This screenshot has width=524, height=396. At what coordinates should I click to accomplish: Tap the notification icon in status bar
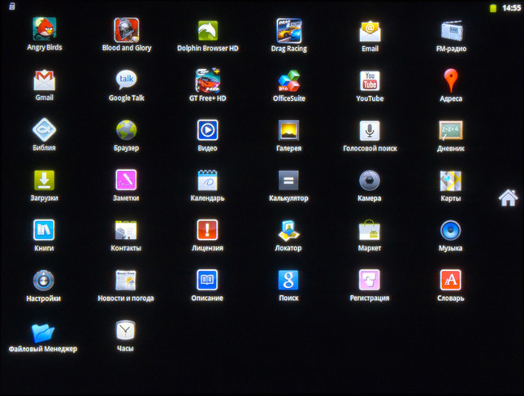tap(11, 7)
